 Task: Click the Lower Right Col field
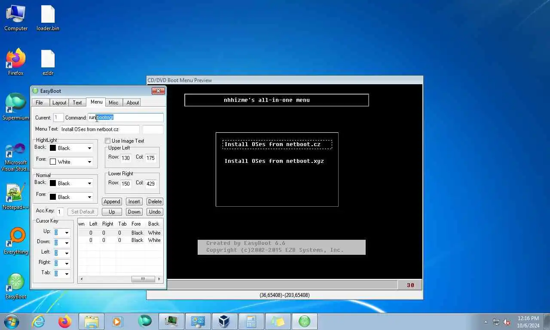[x=150, y=183]
